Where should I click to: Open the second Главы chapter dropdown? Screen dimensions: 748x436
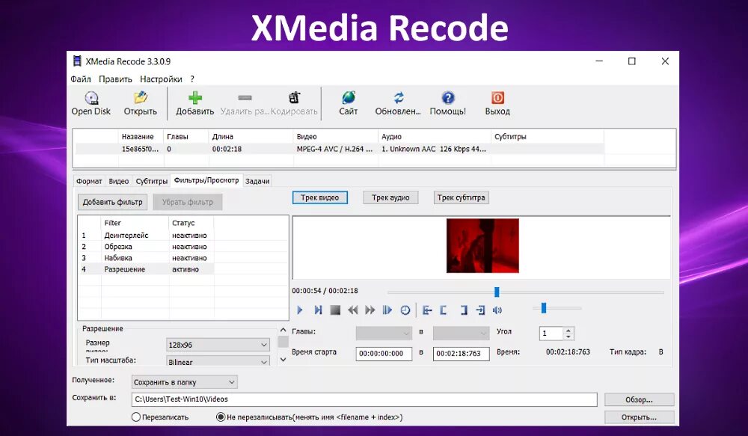pyautogui.click(x=461, y=333)
